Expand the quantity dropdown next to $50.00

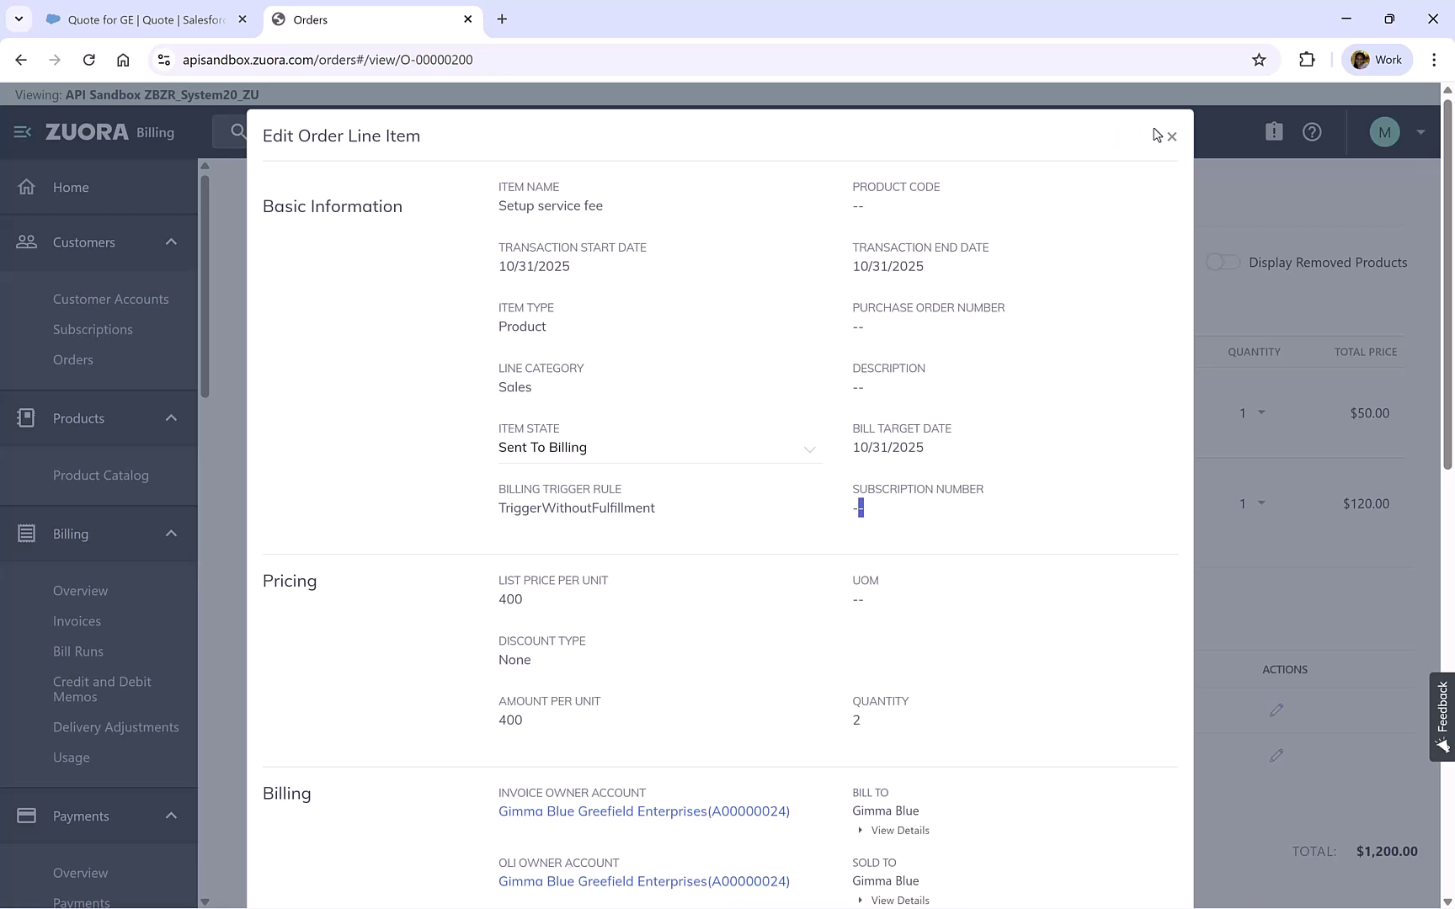(x=1260, y=412)
